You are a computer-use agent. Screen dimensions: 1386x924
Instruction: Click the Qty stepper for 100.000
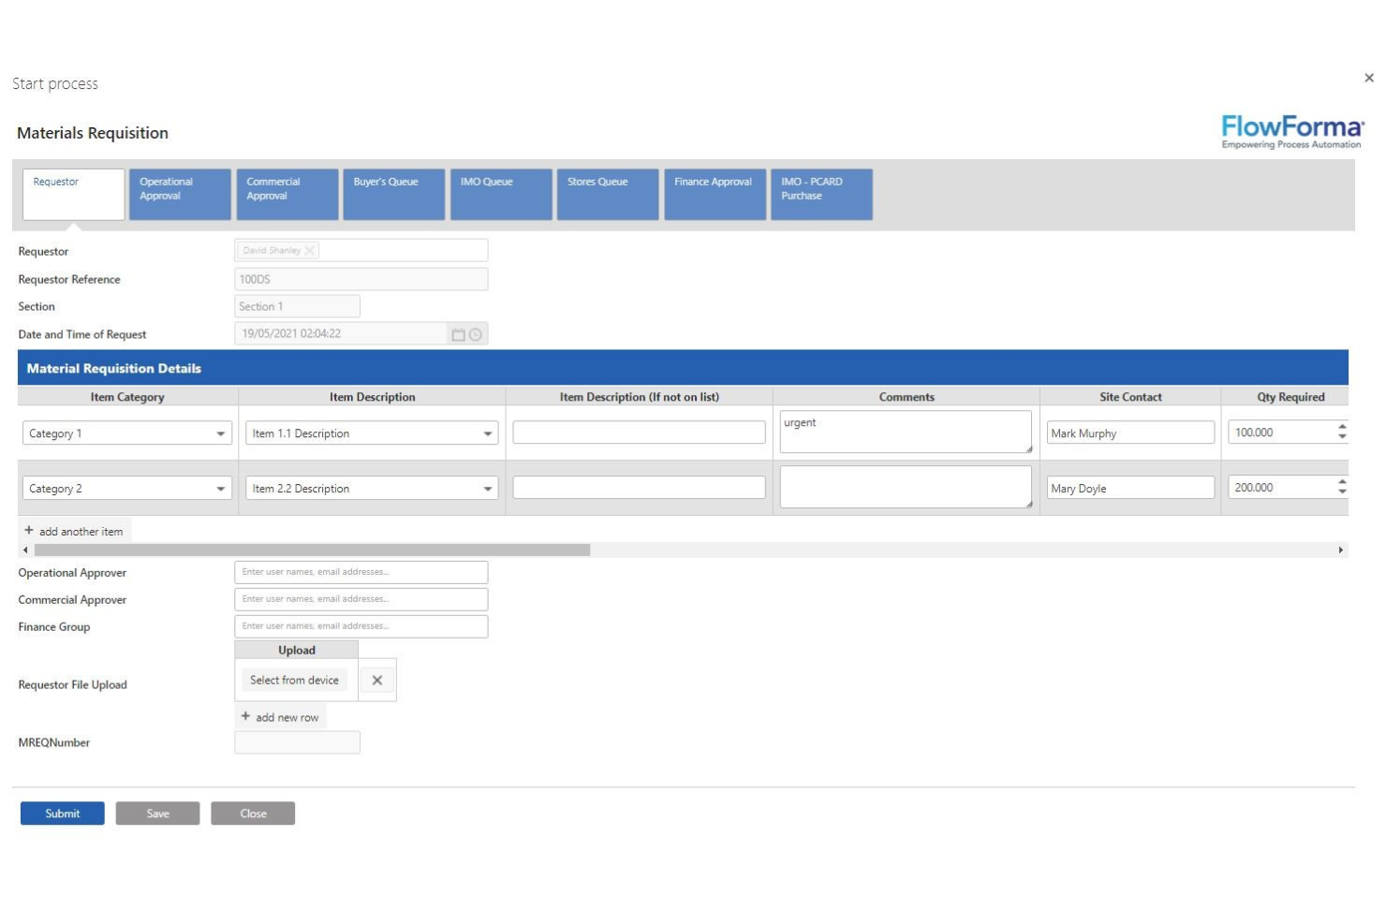[1342, 432]
